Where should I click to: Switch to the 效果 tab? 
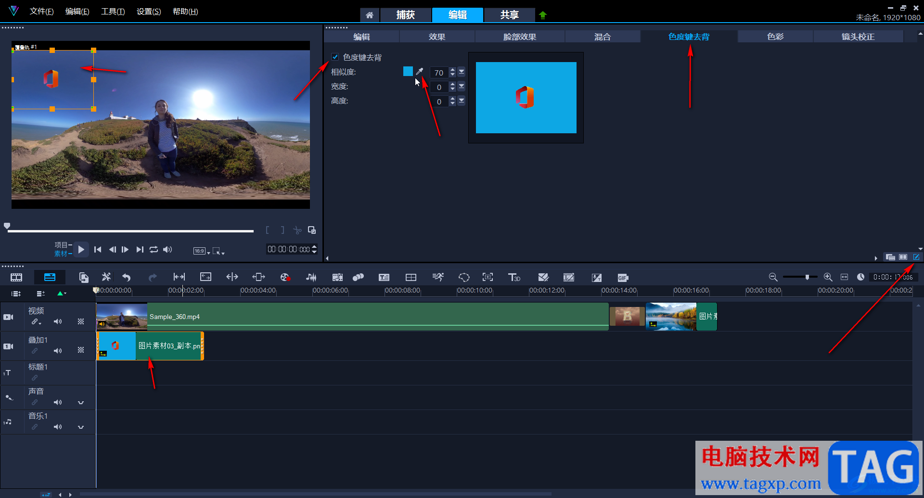click(437, 37)
